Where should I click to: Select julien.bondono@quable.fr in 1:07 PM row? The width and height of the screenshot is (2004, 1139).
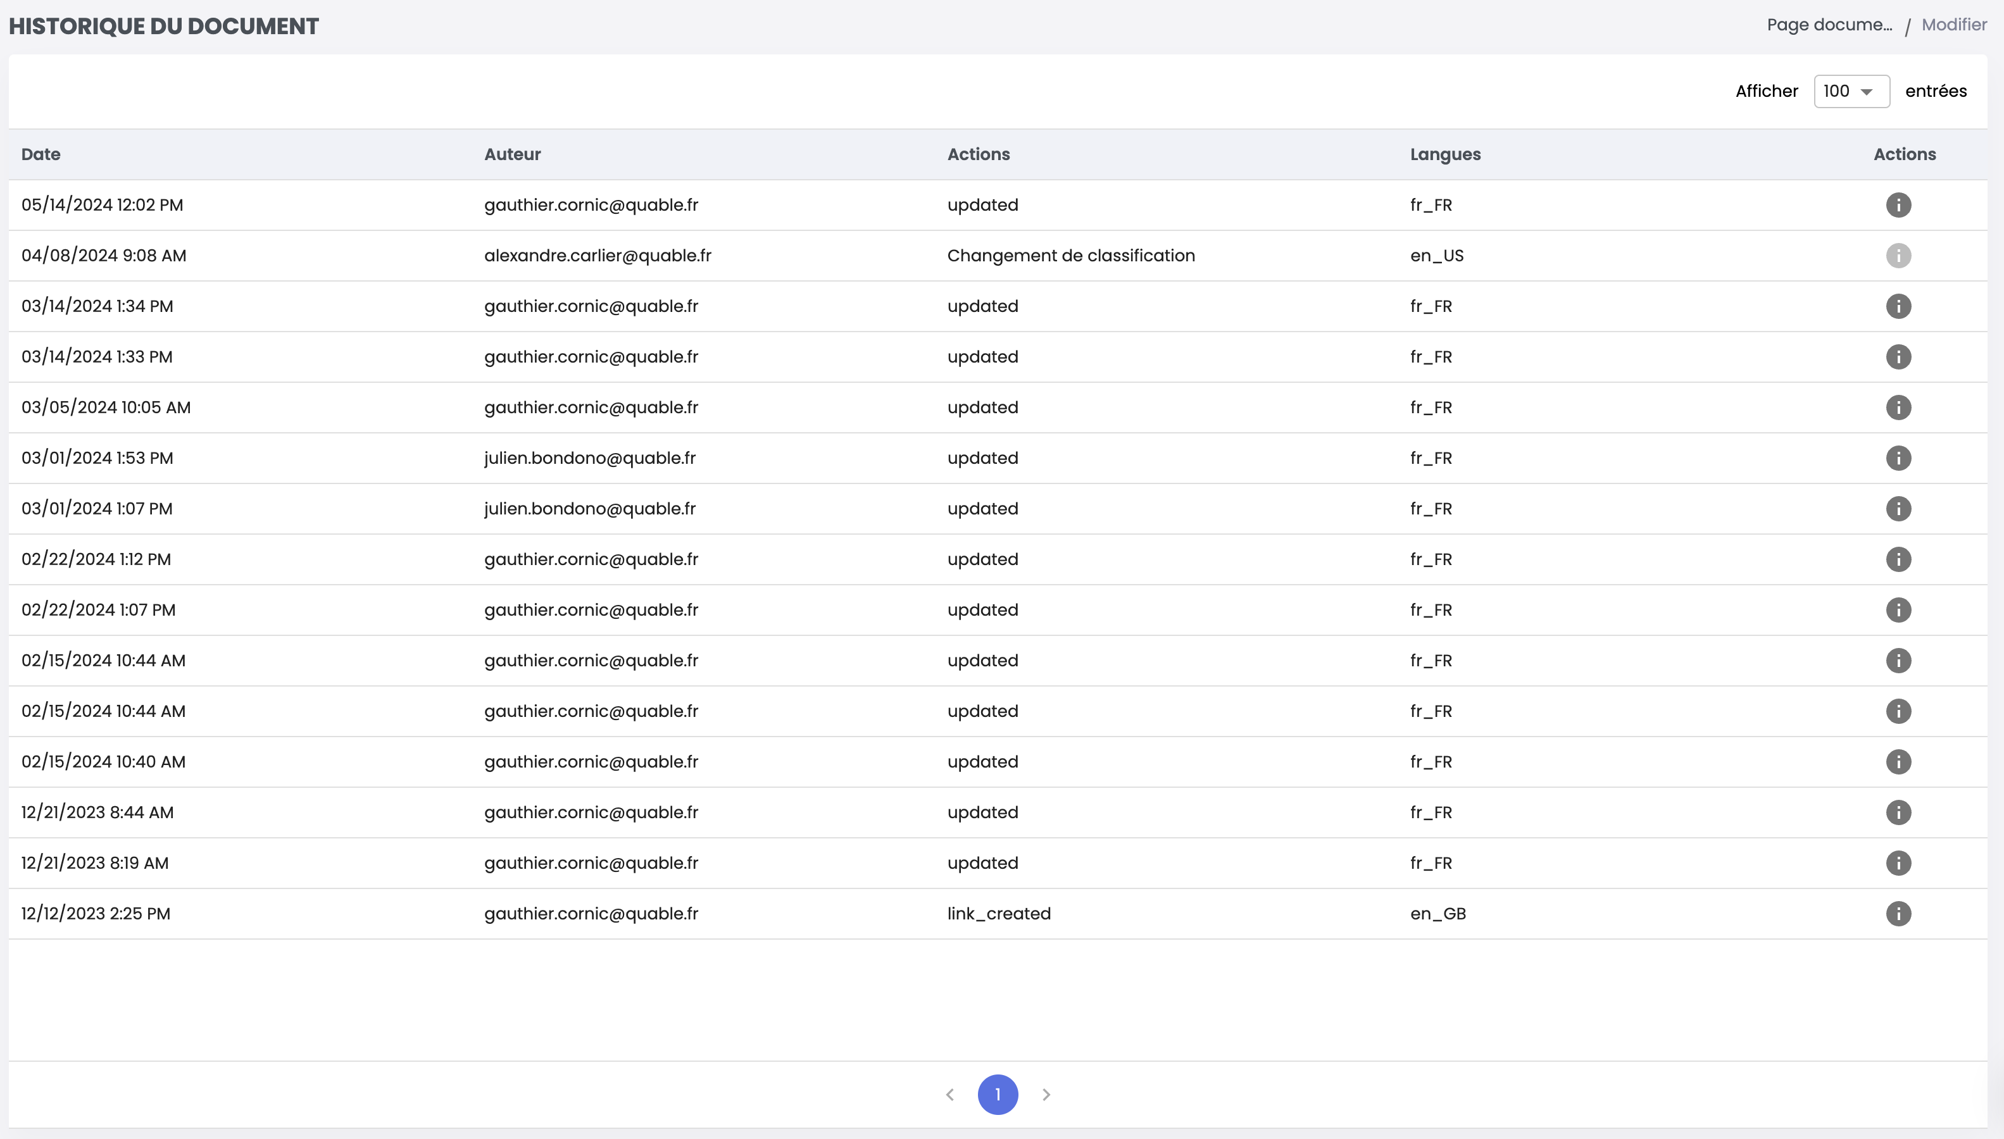[x=590, y=509]
